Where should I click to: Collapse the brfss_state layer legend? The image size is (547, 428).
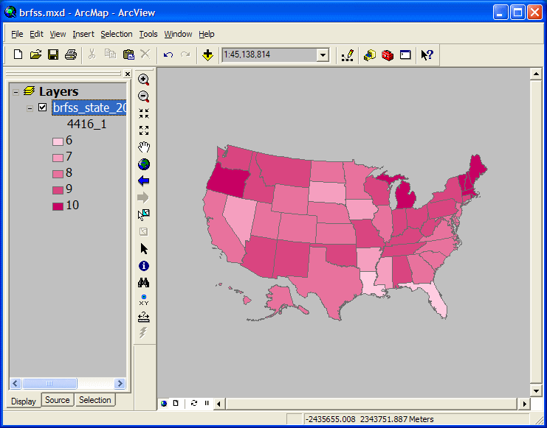[x=30, y=108]
